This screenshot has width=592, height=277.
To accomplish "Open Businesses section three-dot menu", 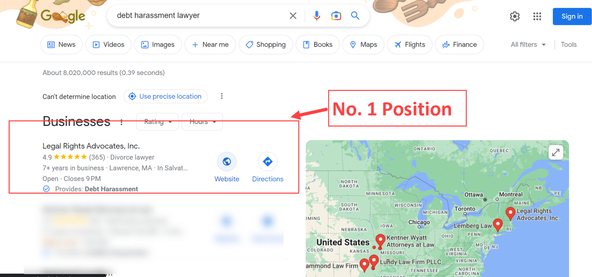I will (x=121, y=122).
